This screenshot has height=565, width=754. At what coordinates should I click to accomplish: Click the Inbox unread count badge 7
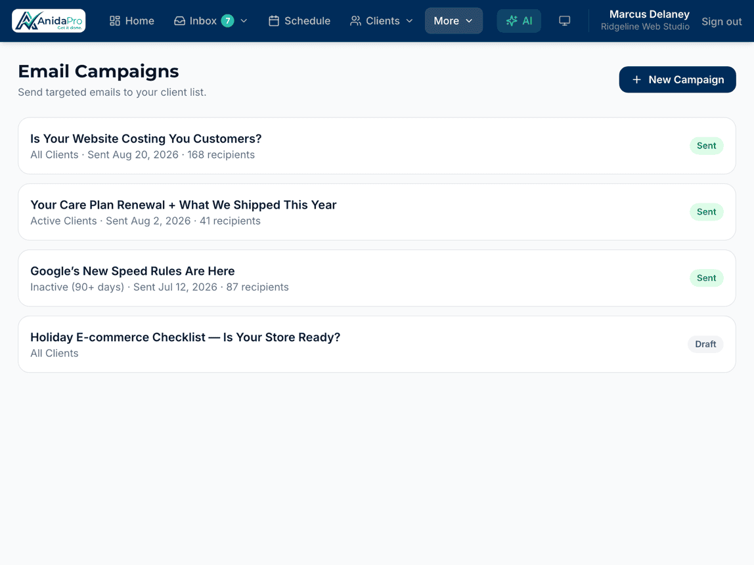tap(227, 20)
